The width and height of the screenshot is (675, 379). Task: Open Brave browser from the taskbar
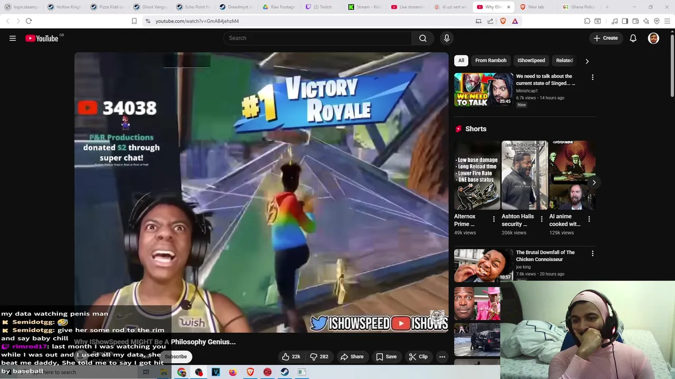[x=250, y=372]
